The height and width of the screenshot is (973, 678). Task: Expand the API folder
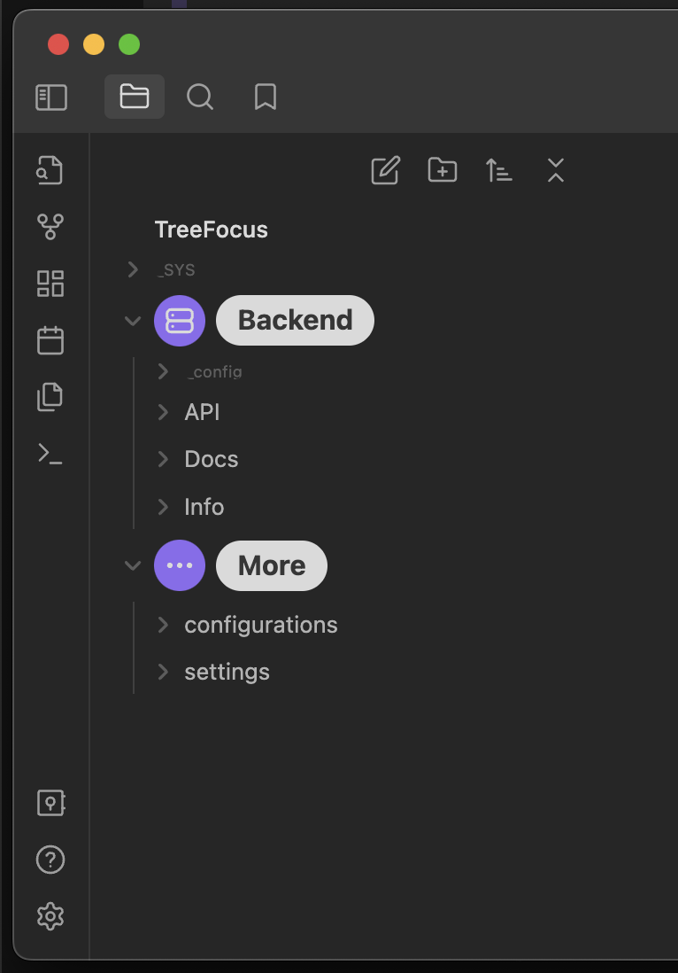163,412
